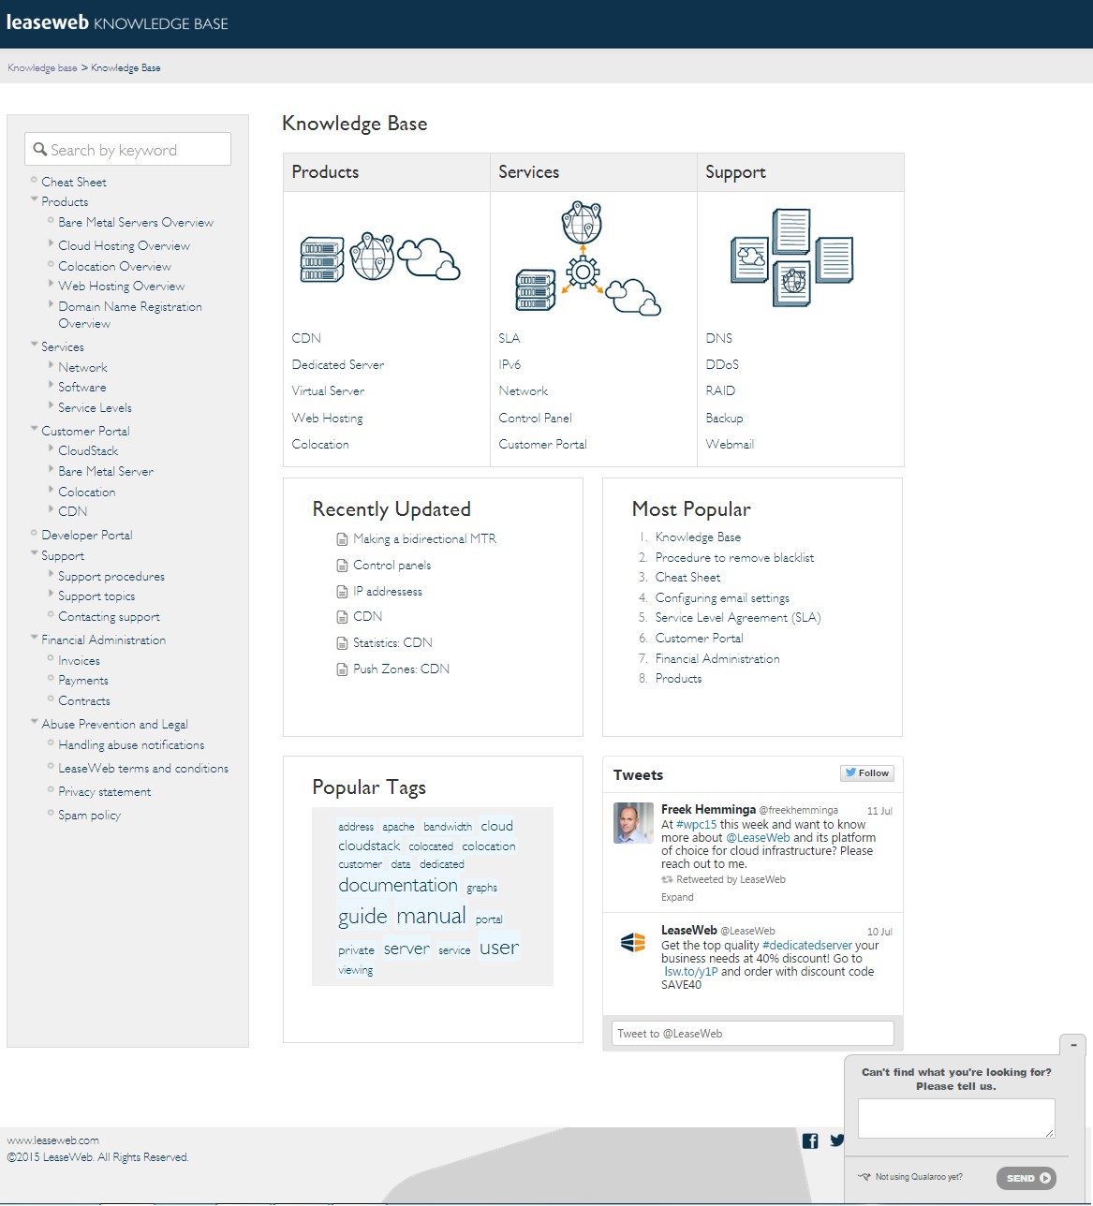Click the Support documents illustration
The height and width of the screenshot is (1206, 1093).
(x=791, y=257)
